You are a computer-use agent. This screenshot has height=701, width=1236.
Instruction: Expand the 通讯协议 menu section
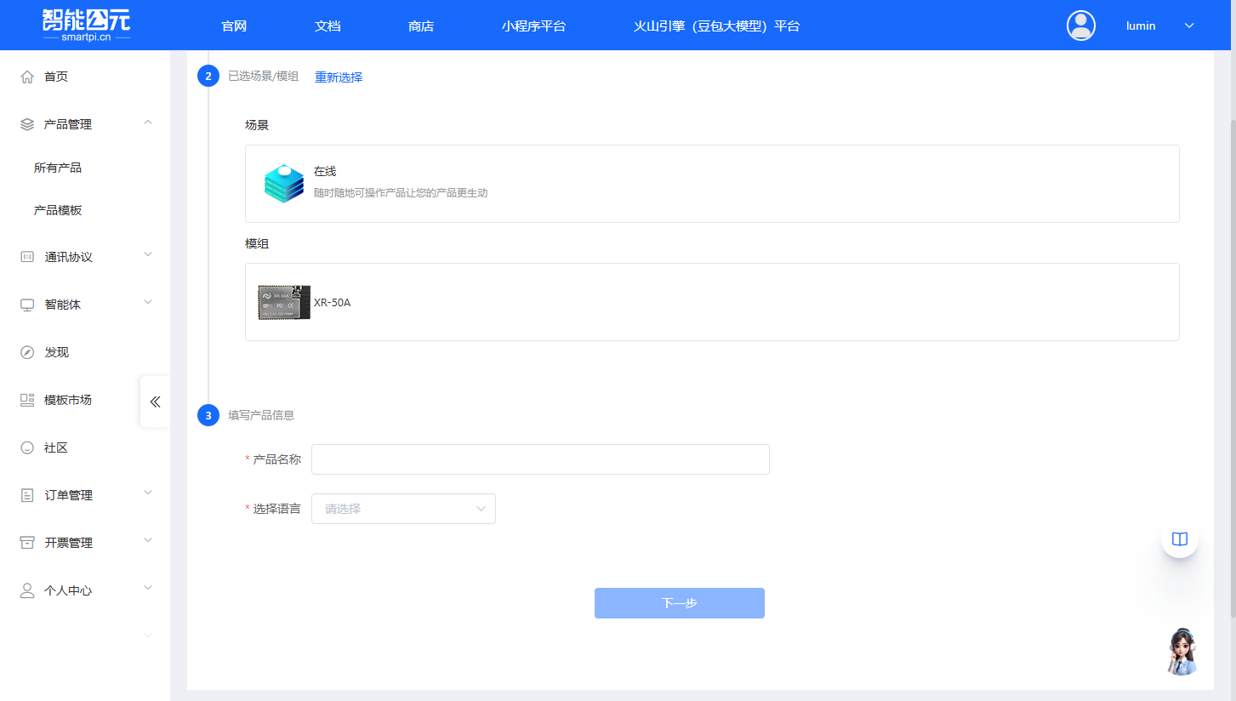(x=148, y=255)
